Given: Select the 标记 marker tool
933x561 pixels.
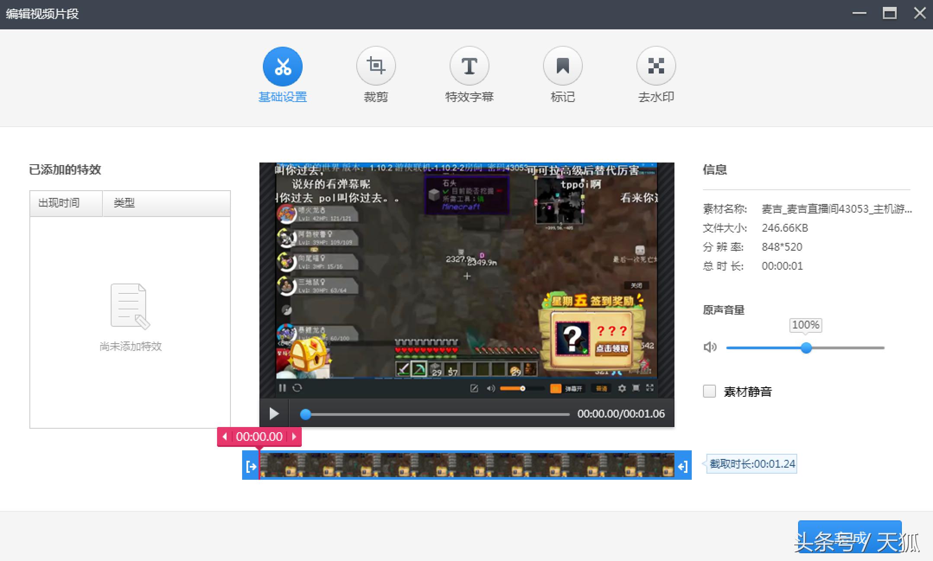Looking at the screenshot, I should click(x=562, y=66).
